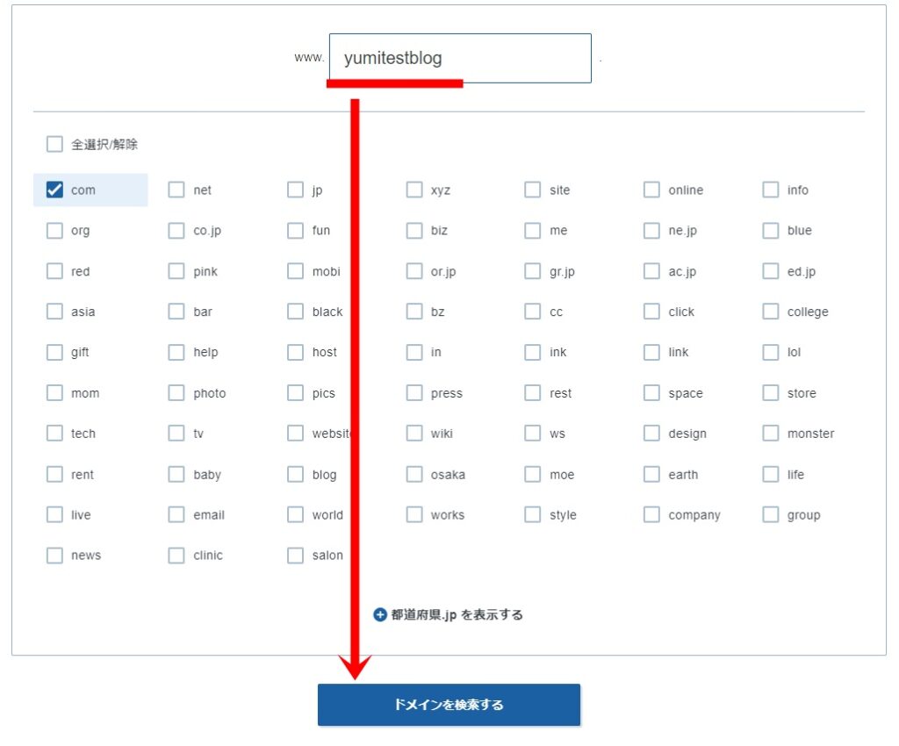Expand the 都道府県.jp を表示する section
Viewport: 899px width, 746px height.
point(449,615)
